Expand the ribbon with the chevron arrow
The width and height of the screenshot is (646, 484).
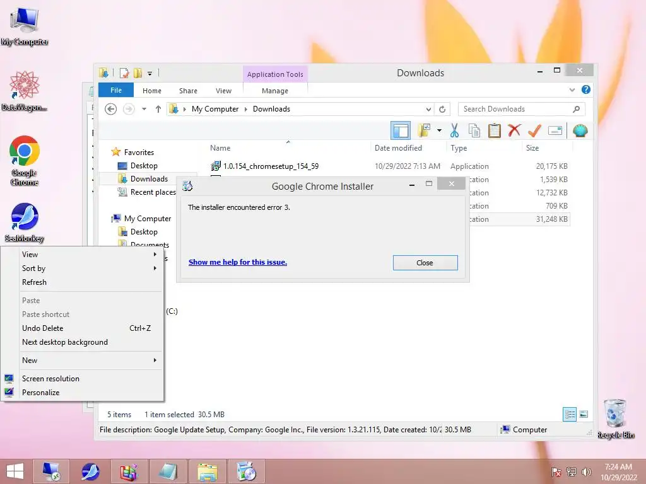[x=572, y=89]
